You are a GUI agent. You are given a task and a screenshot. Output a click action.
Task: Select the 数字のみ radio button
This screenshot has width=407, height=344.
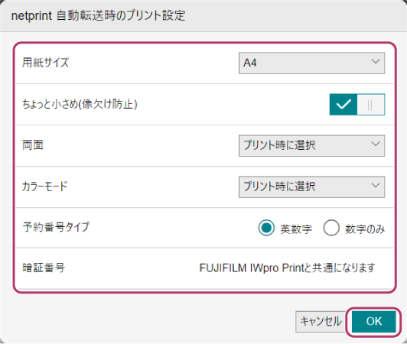point(331,228)
